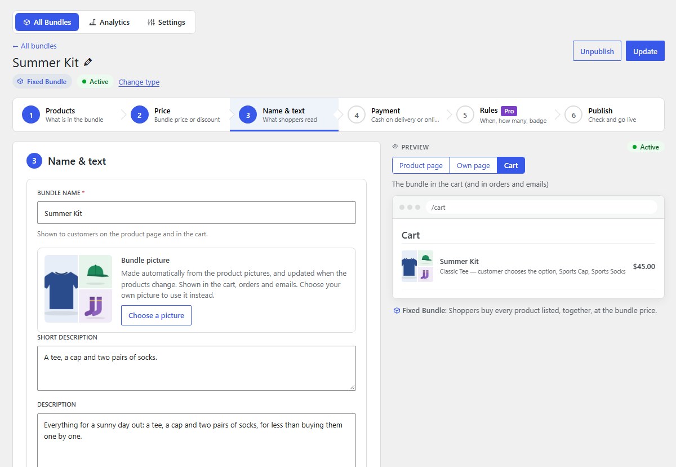Viewport: 676px width, 467px height.
Task: Click the Choose a picture button
Action: 156,315
